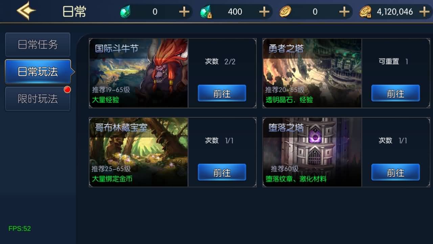Open the 日常任务 tab

(x=38, y=45)
